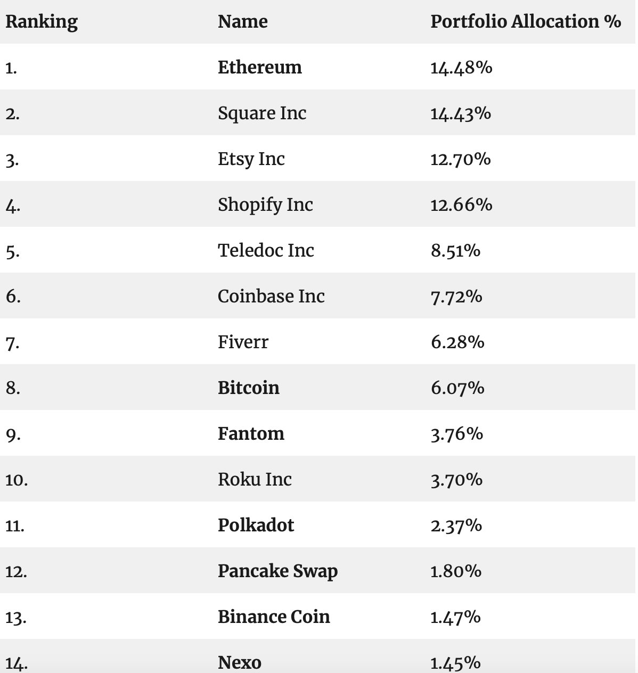Viewport: 638px width, 673px height.
Task: Click the Portfolio Allocation % header
Action: [526, 21]
